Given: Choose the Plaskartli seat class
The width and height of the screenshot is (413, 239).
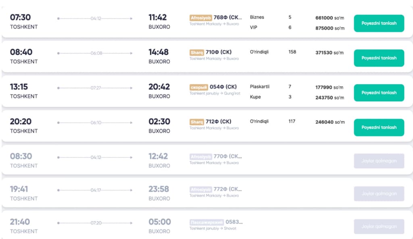Looking at the screenshot, I should pyautogui.click(x=260, y=87).
